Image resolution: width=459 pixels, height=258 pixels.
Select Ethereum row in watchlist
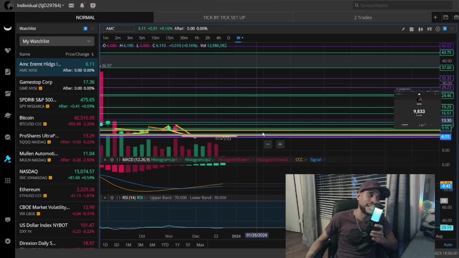57,192
